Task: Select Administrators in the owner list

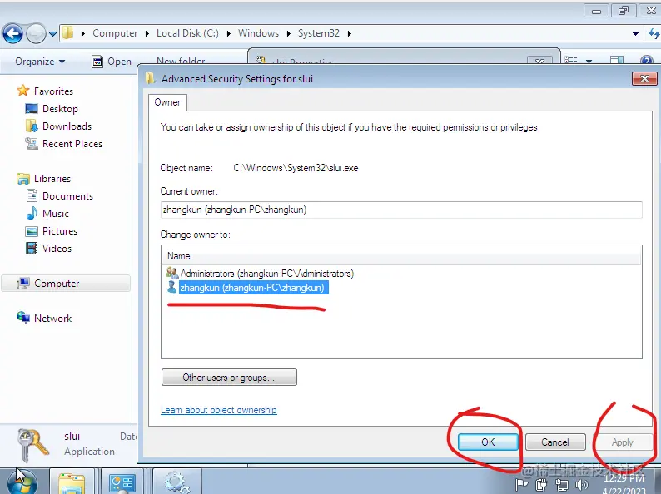Action: click(x=267, y=274)
